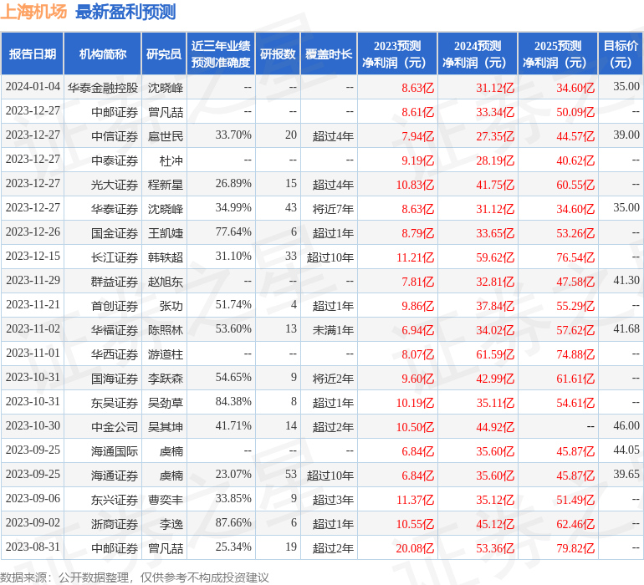Click the 数据来源 footnote text
Image resolution: width=644 pixels, height=585 pixels.
point(135,577)
